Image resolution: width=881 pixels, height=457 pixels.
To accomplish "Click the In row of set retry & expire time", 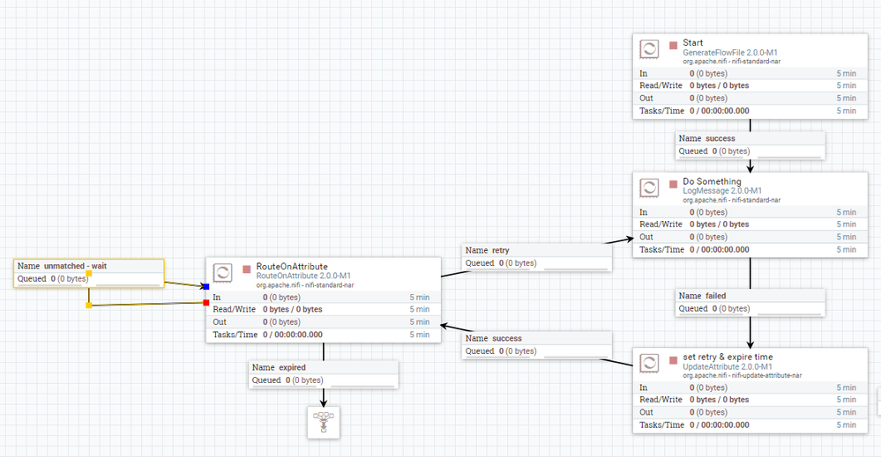I will point(750,387).
